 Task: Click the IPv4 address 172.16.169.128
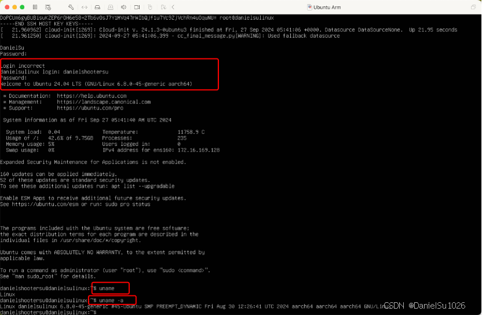pyautogui.click(x=199, y=151)
